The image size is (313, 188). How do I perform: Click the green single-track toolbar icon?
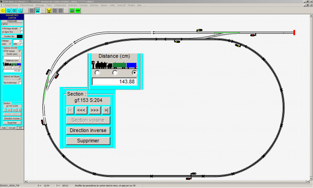point(78,11)
